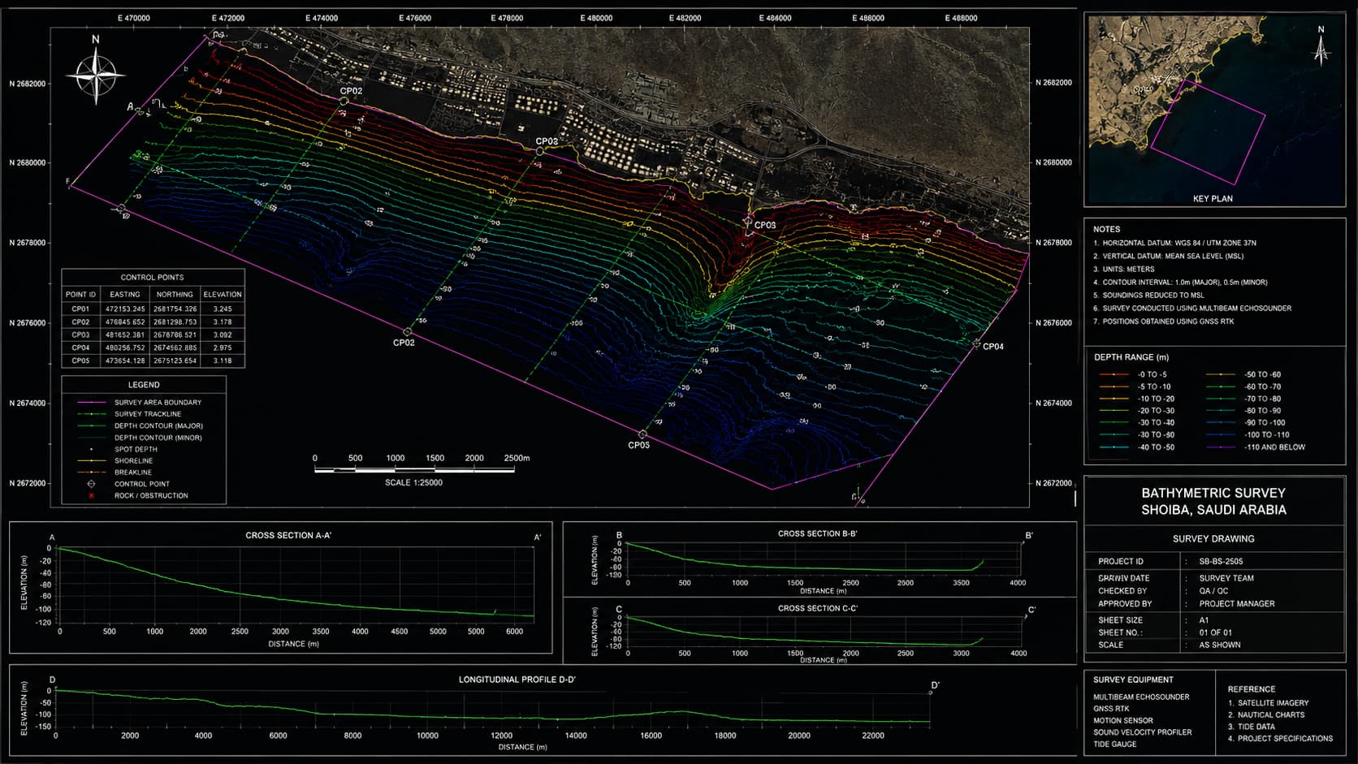
Task: Select the CP04 elevation cell '2.975'
Action: click(223, 347)
